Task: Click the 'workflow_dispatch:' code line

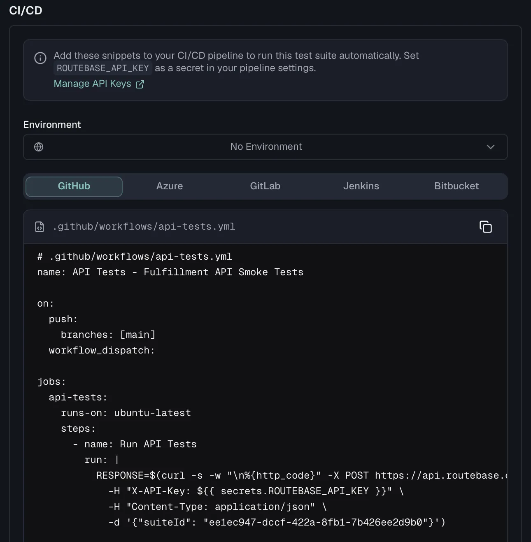Action: click(x=102, y=351)
